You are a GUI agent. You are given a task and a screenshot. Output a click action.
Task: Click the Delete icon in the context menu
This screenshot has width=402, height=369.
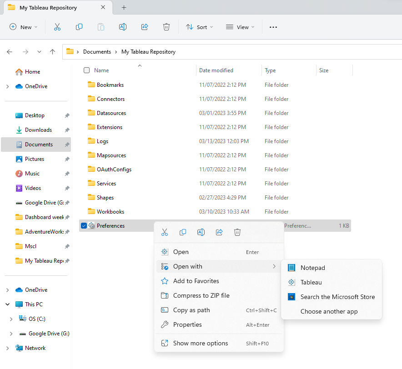pyautogui.click(x=237, y=232)
